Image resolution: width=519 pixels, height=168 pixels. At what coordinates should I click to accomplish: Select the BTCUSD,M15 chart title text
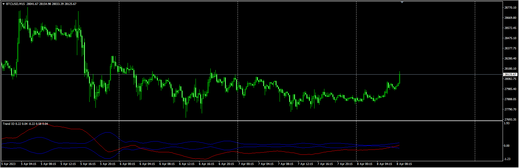point(16,4)
